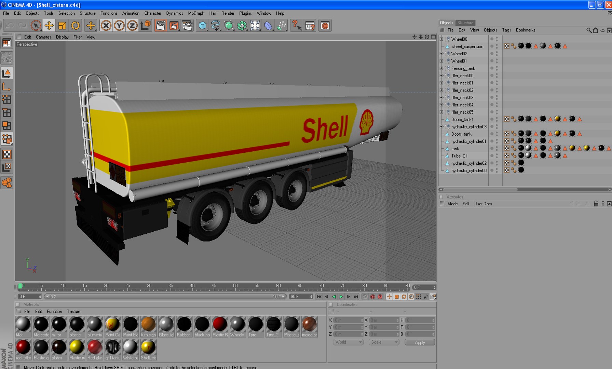Select the Rotate tool in toolbar
The width and height of the screenshot is (612, 369).
click(x=76, y=26)
